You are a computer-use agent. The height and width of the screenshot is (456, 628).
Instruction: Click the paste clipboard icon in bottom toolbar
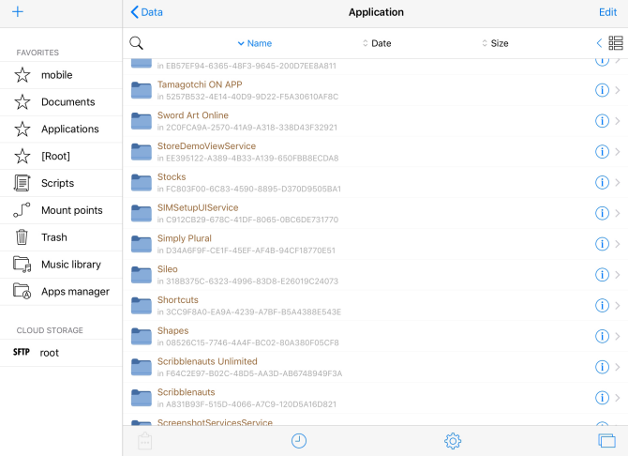[x=144, y=440]
